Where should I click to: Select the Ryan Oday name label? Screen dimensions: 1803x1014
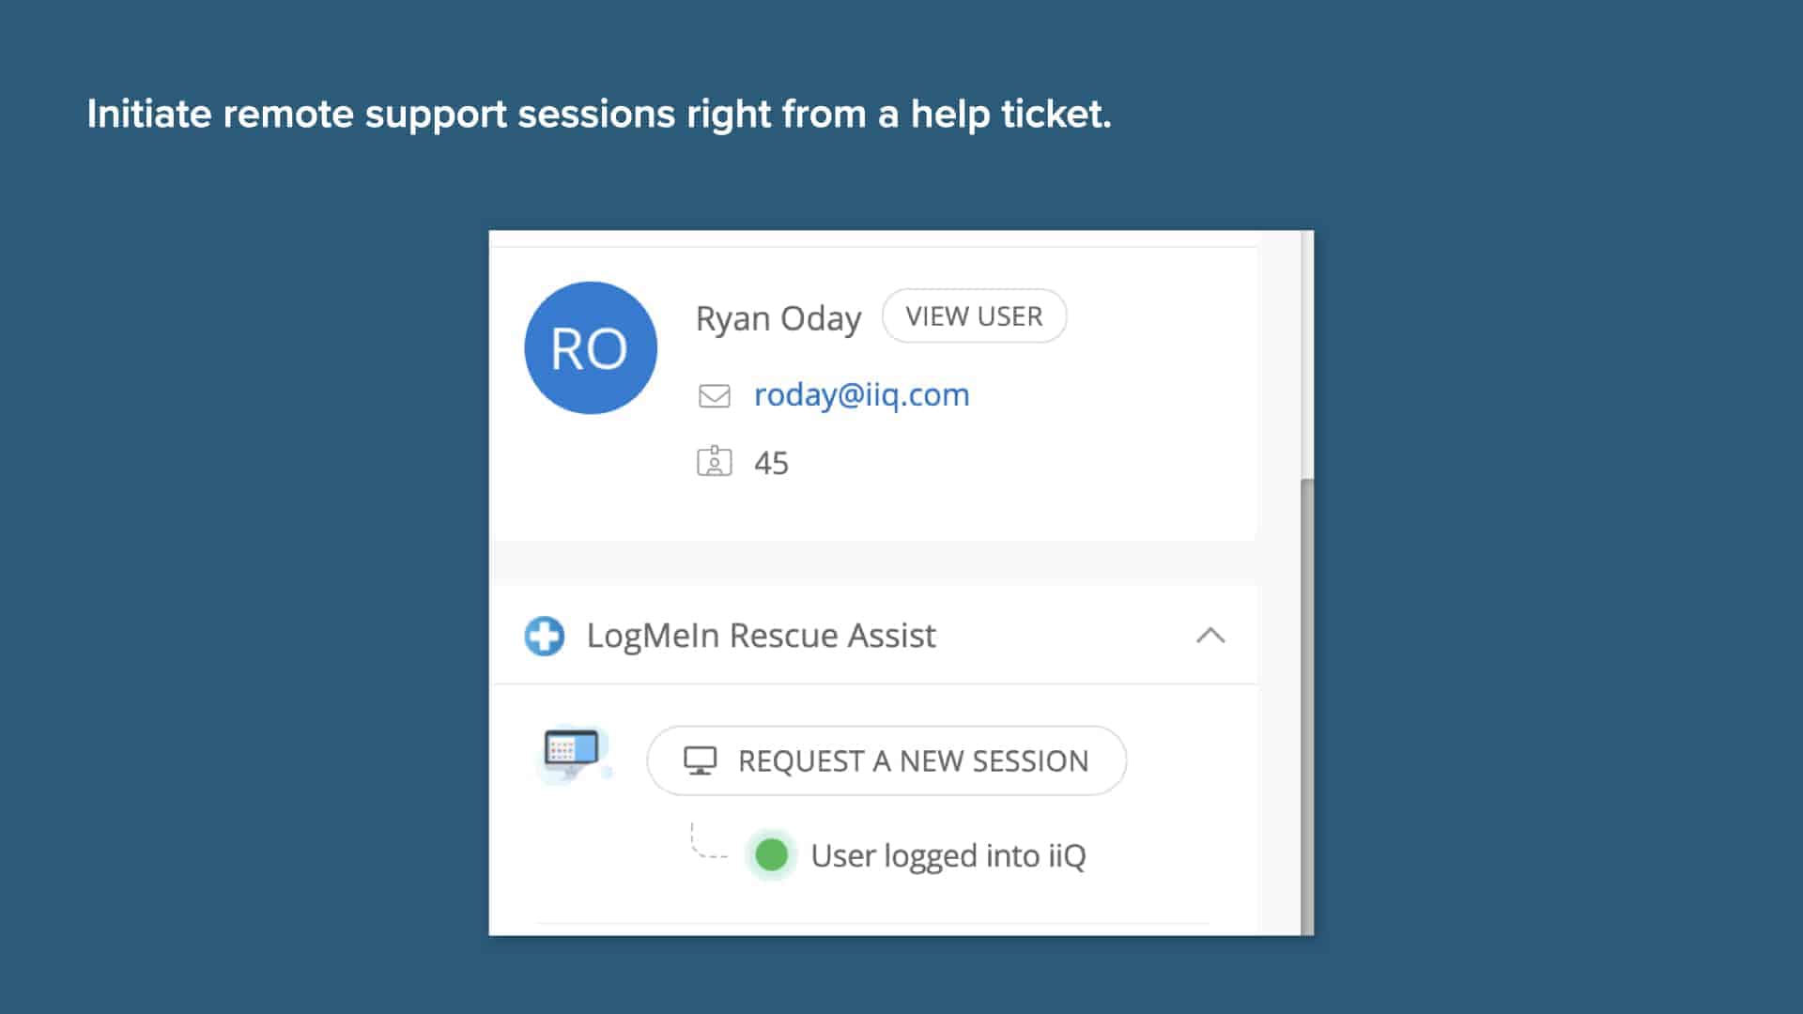[778, 318]
